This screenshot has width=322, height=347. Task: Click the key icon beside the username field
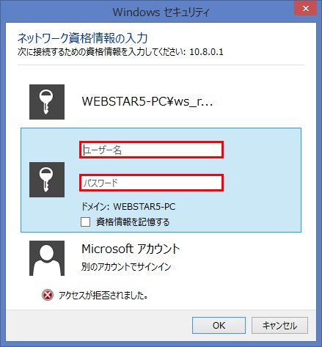coord(47,180)
